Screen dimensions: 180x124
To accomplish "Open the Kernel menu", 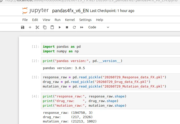I will (70, 20).
